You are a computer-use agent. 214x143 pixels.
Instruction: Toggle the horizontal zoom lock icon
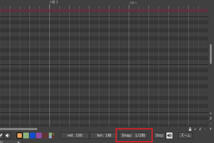(x=190, y=129)
